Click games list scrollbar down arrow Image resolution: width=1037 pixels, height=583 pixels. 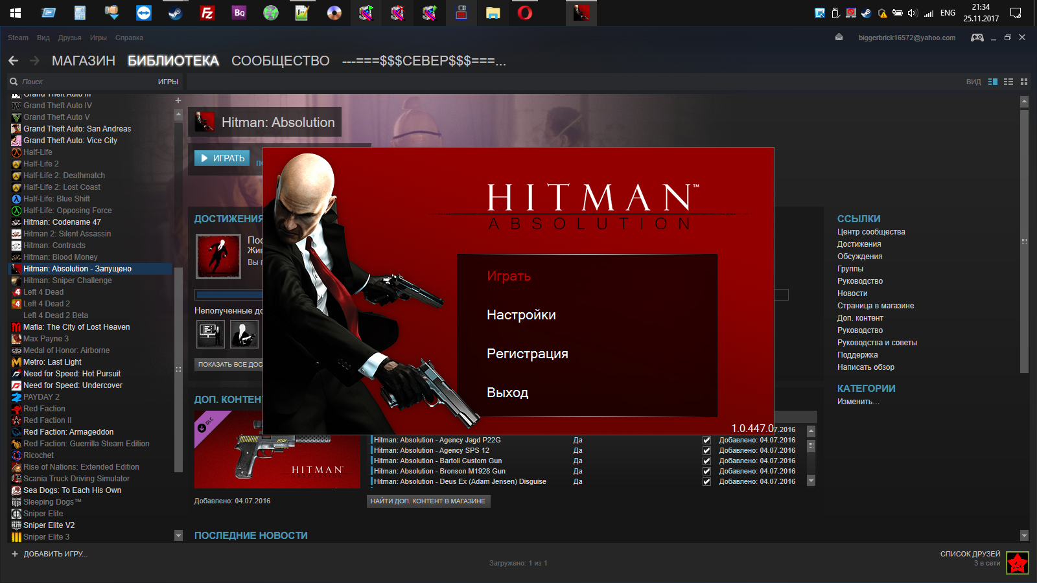(178, 535)
